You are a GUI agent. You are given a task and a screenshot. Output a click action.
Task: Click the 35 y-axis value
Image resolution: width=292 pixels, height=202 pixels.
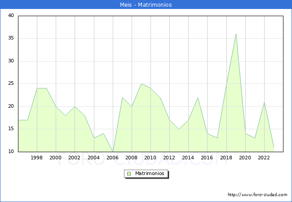tap(11, 38)
